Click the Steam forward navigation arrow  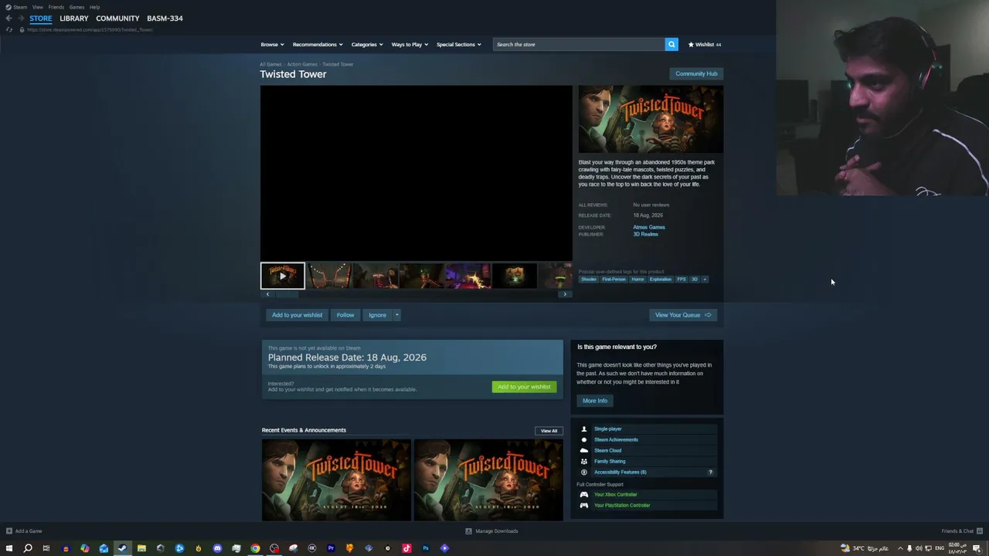coord(20,19)
